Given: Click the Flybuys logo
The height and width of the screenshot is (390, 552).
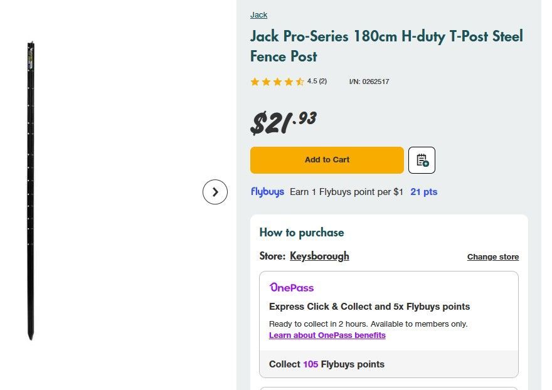Looking at the screenshot, I should tap(267, 192).
